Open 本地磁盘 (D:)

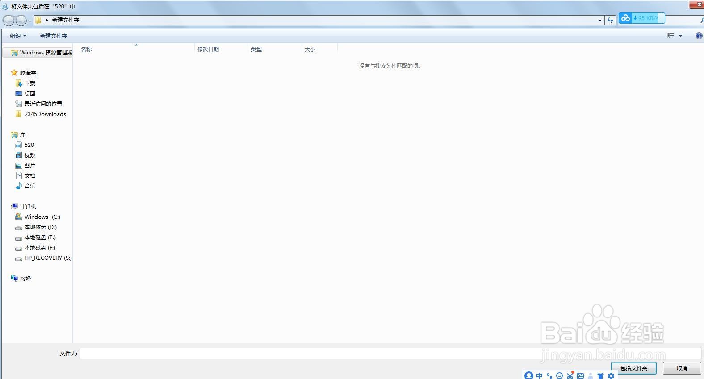point(41,227)
